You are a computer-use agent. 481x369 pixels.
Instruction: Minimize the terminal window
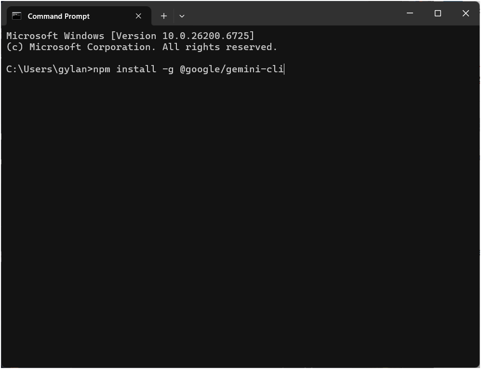[410, 13]
